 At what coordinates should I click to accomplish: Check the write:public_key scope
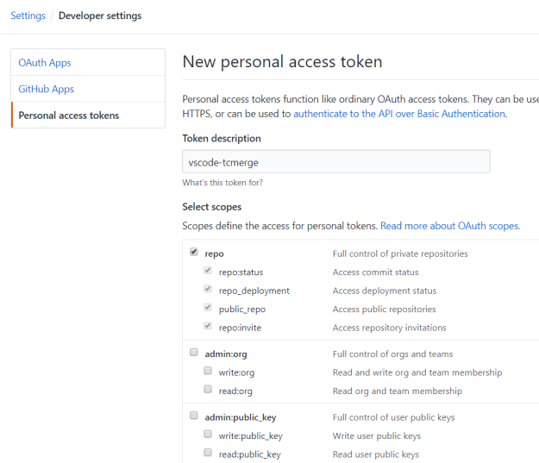208,435
